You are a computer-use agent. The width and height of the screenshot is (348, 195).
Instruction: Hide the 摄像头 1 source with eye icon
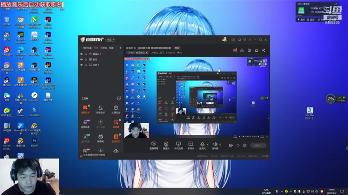point(81,54)
